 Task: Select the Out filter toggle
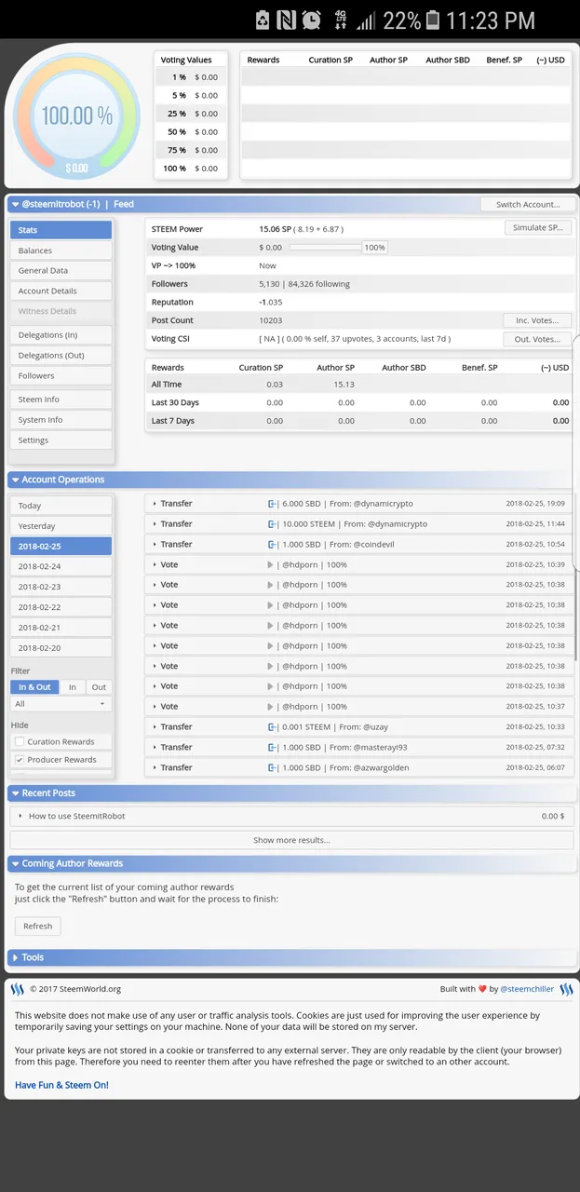(99, 687)
